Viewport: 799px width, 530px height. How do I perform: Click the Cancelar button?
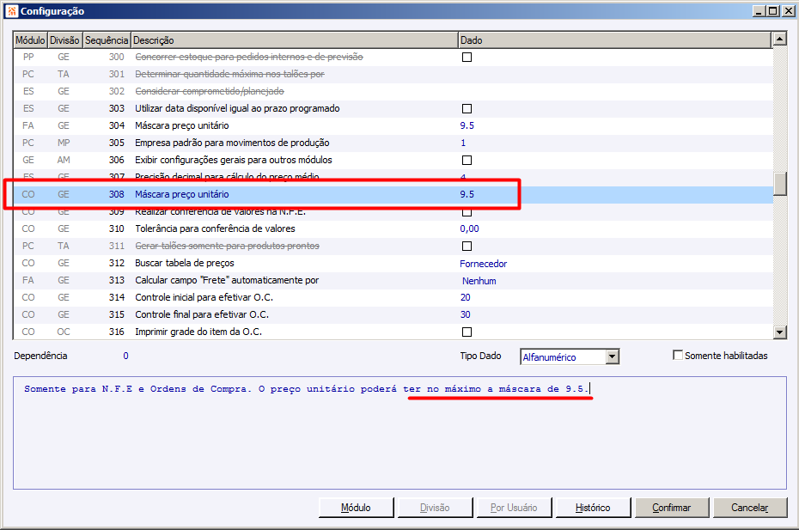pos(749,508)
